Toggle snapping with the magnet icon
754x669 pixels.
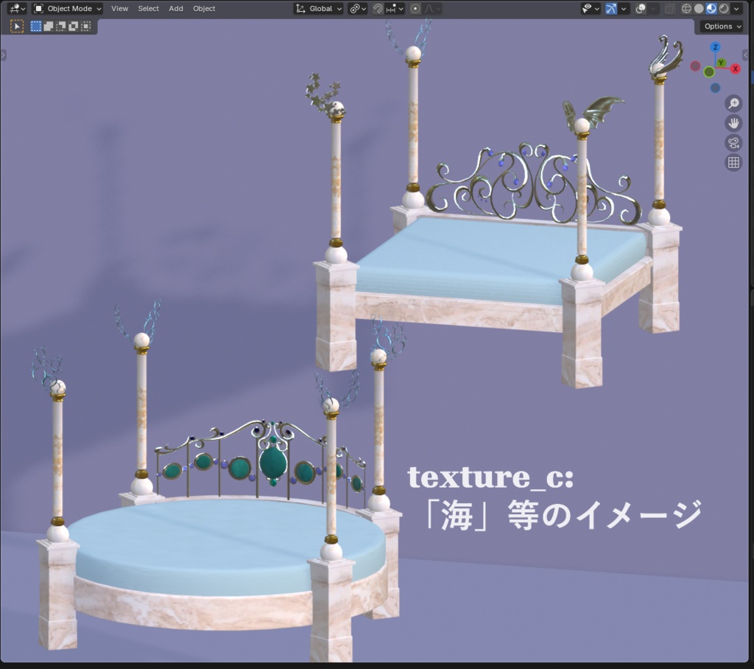tap(377, 8)
